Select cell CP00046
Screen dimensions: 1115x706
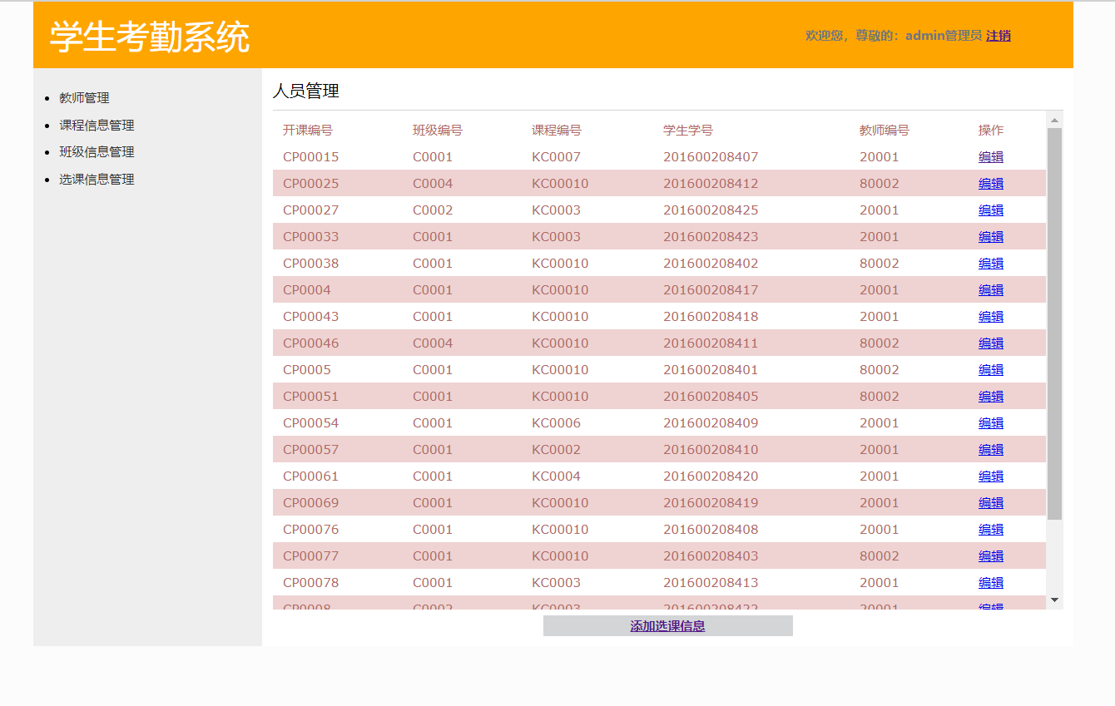(311, 343)
